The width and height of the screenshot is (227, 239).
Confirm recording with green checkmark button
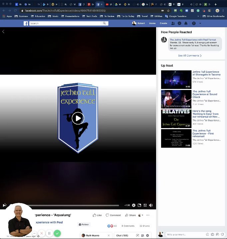tap(57, 233)
